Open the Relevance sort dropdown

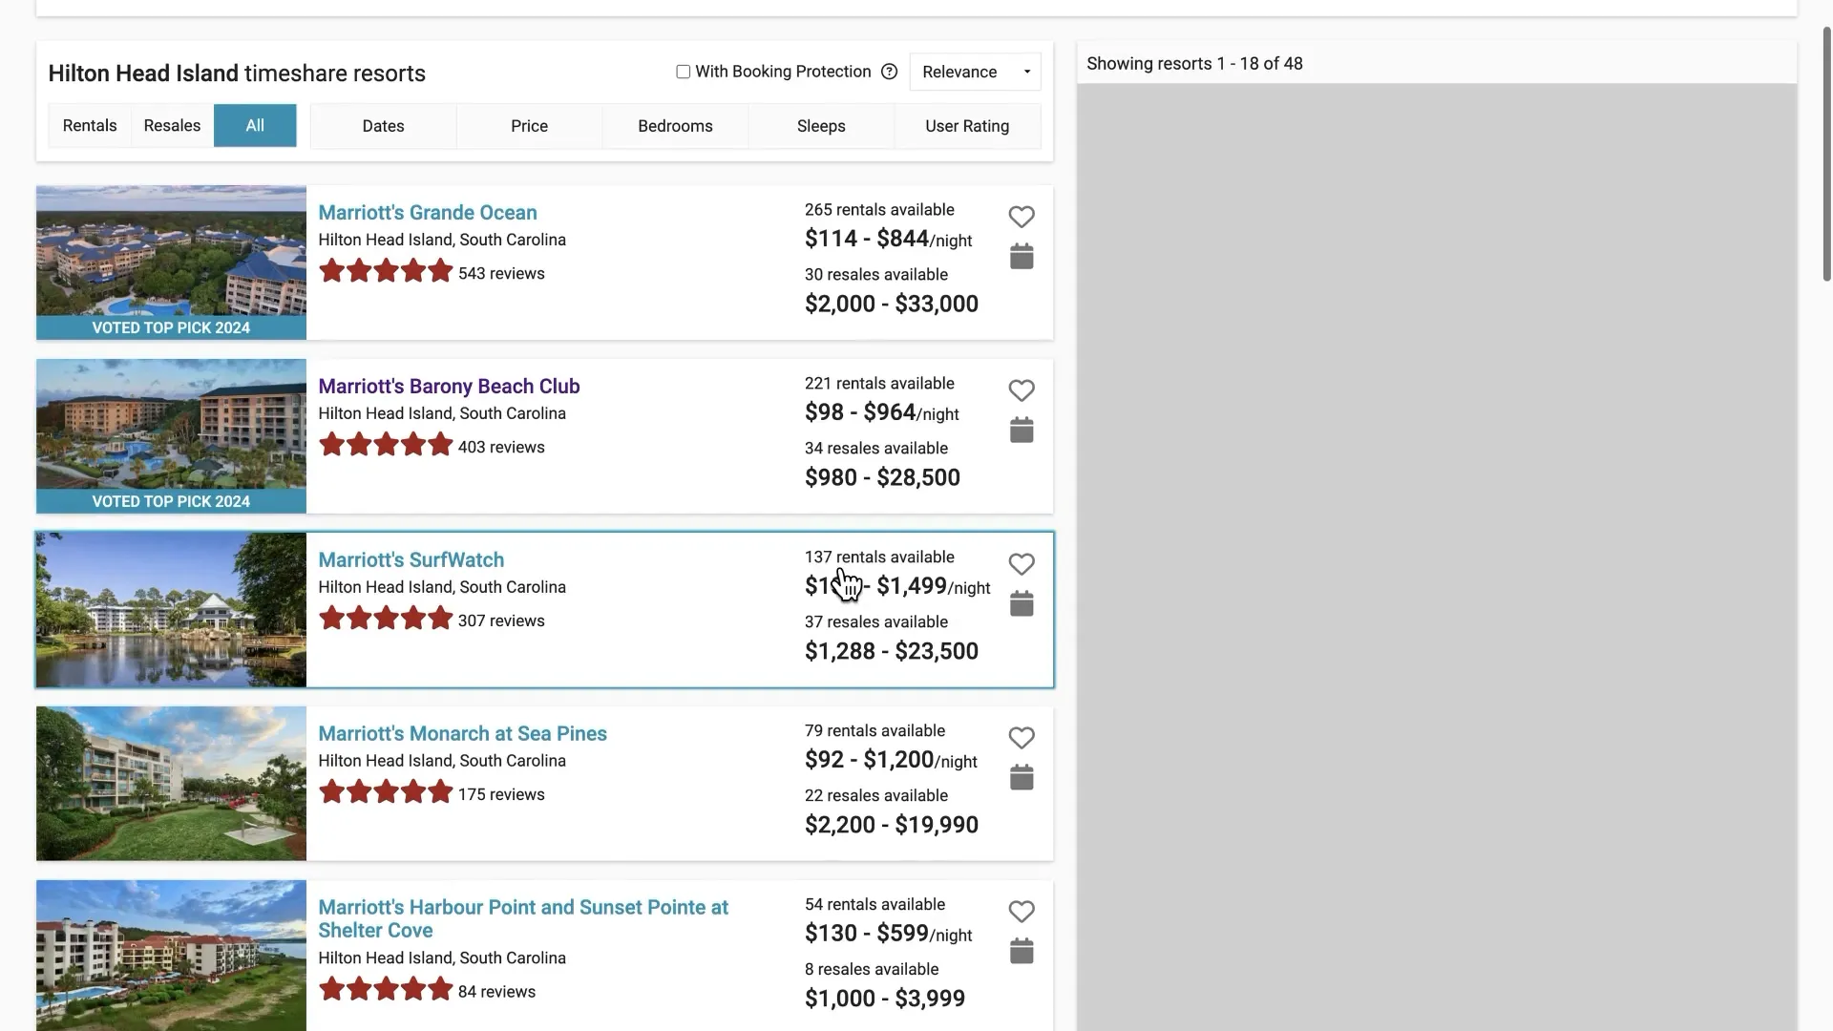pyautogui.click(x=975, y=72)
